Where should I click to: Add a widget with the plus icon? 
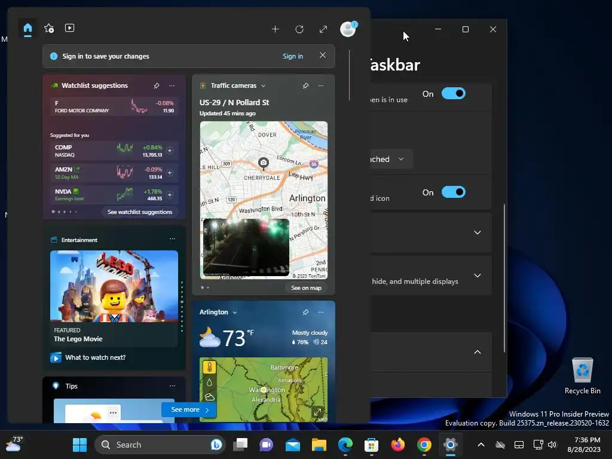275,29
